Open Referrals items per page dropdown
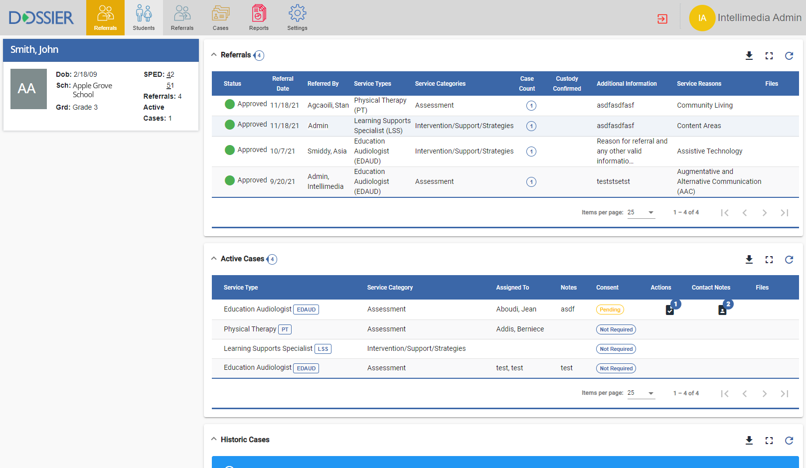The image size is (806, 468). click(x=641, y=213)
